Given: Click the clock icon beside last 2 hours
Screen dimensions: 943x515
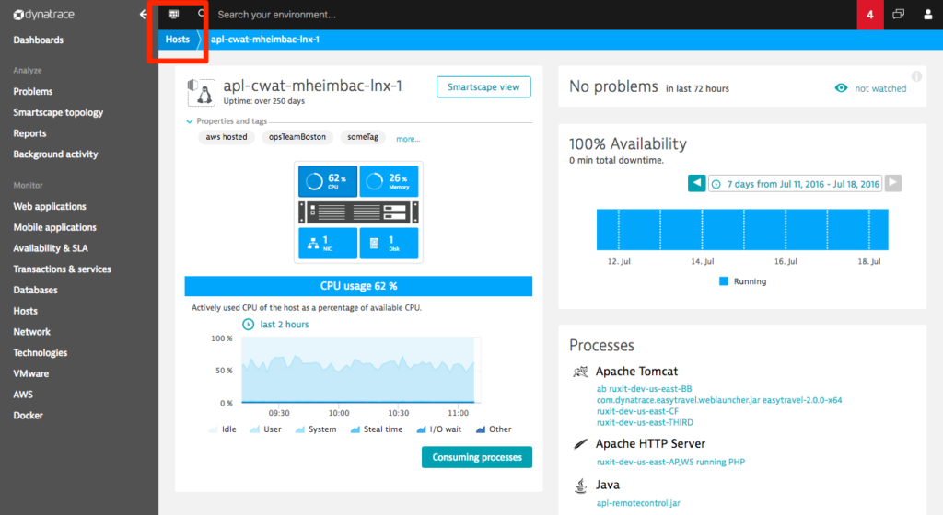Looking at the screenshot, I should tap(248, 324).
